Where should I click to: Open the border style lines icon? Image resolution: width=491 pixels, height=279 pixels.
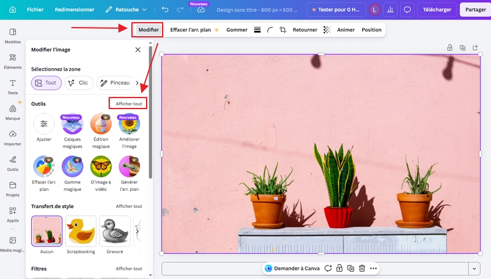point(257,29)
